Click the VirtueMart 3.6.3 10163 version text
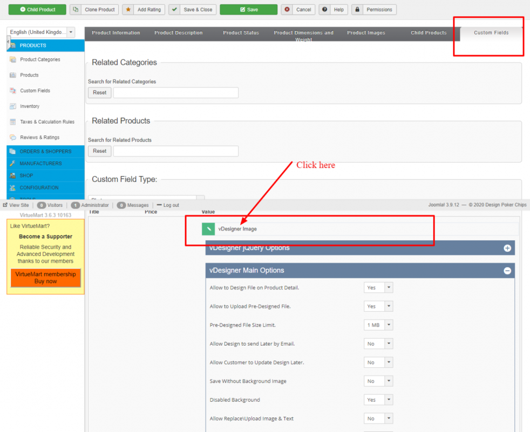The height and width of the screenshot is (432, 530). pyautogui.click(x=46, y=215)
